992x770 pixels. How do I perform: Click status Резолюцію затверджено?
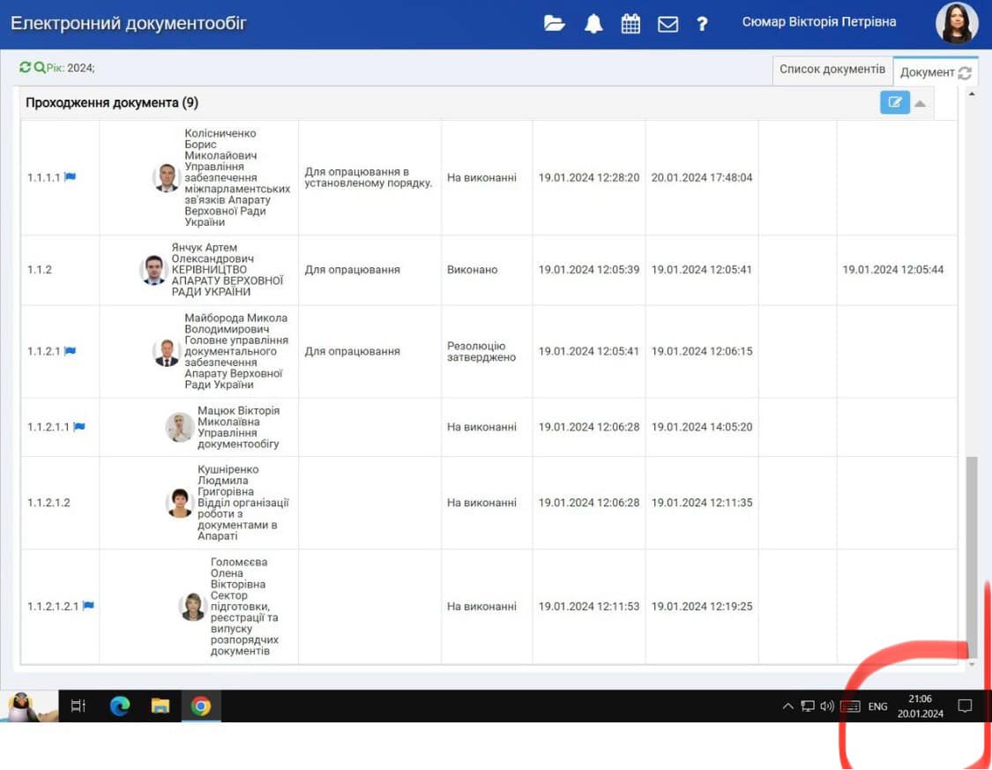pos(481,351)
